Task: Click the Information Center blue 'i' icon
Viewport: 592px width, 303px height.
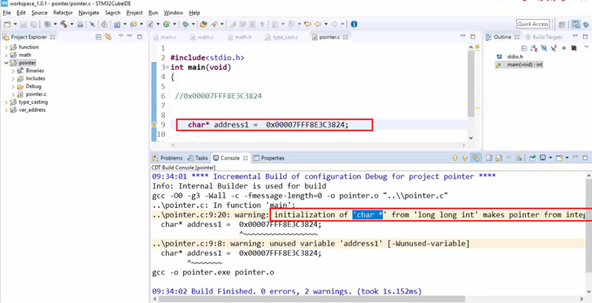Action: coord(354,24)
